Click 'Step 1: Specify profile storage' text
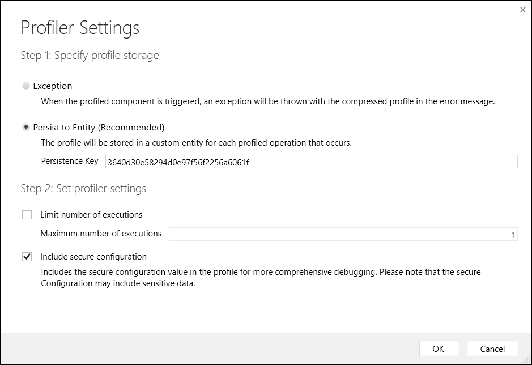The width and height of the screenshot is (532, 365). [x=90, y=56]
